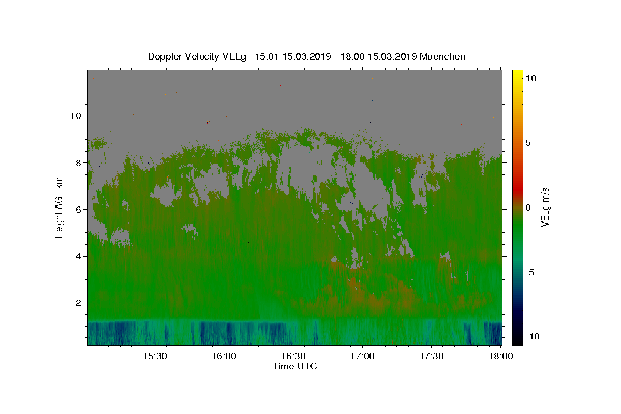This screenshot has width=621, height=414.
Task: Click the 16:30 time tick label
Action: (x=292, y=357)
